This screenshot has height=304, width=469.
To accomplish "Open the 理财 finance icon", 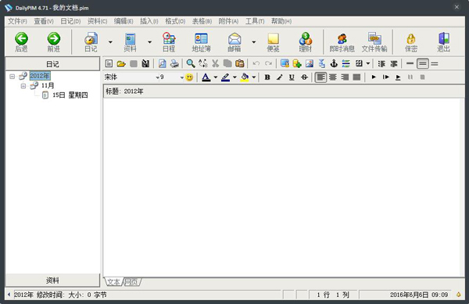I will pos(306,42).
